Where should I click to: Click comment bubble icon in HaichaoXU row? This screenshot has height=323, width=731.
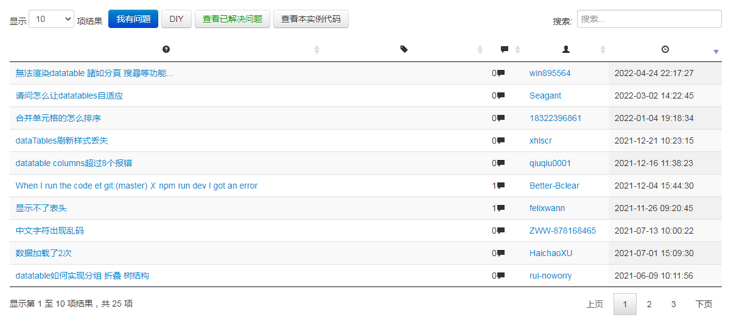[x=501, y=254]
